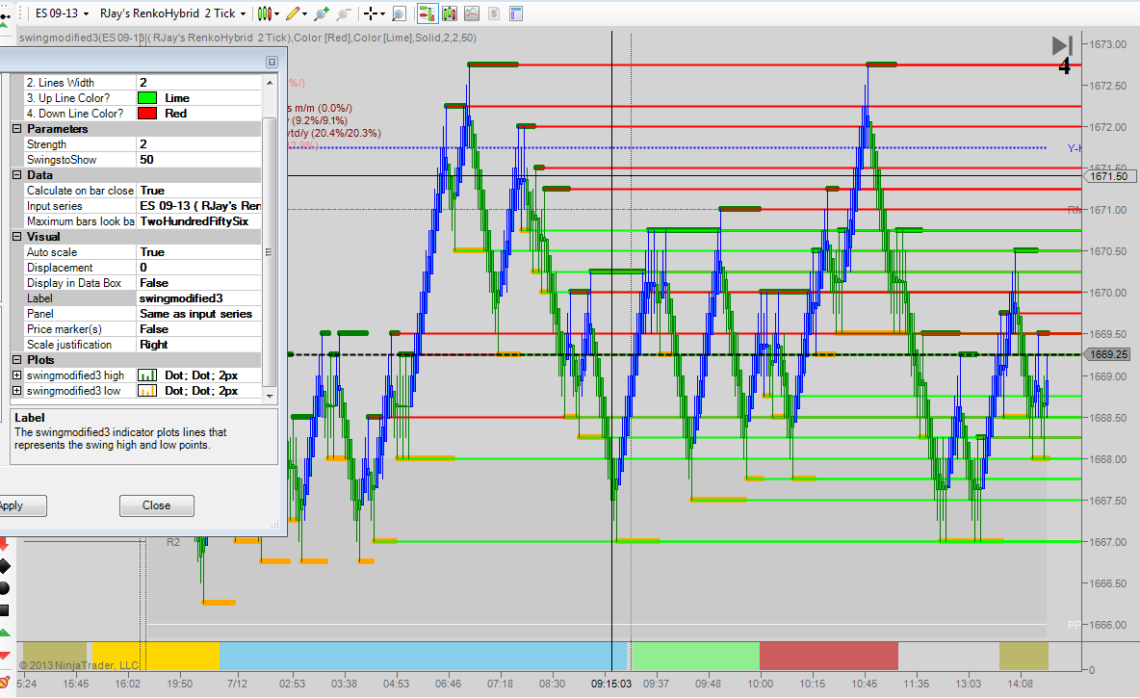
Task: Open the Indicators line-chart icon
Action: (472, 13)
